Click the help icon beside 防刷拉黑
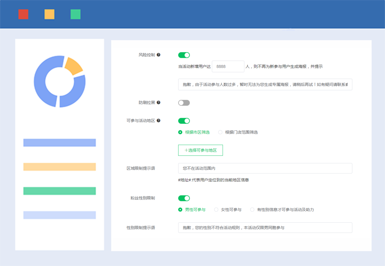 (158, 102)
